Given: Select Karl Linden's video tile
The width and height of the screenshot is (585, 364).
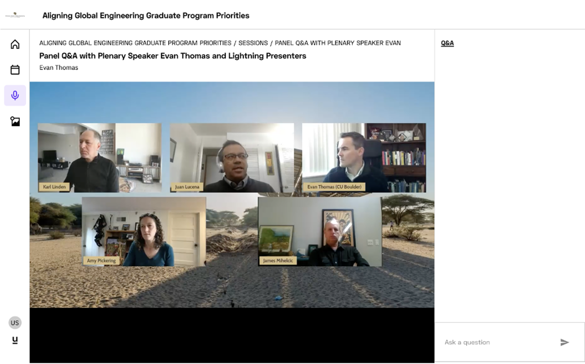Looking at the screenshot, I should pos(100,158).
